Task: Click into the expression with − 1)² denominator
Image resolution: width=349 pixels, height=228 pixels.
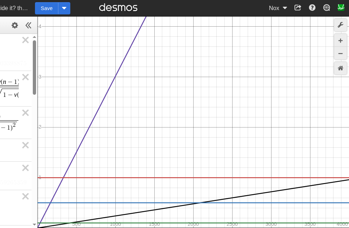Action: coord(16,123)
